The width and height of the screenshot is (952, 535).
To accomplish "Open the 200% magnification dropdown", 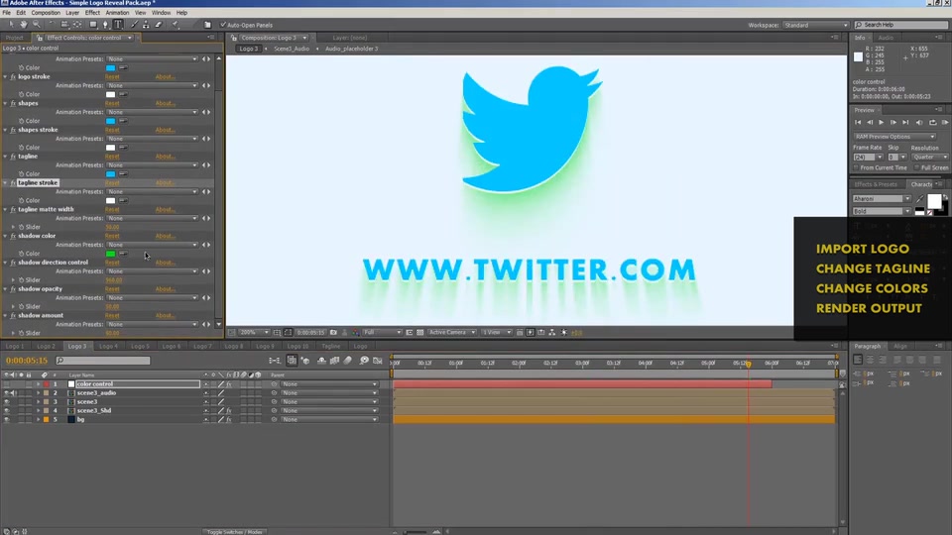I will pyautogui.click(x=254, y=333).
